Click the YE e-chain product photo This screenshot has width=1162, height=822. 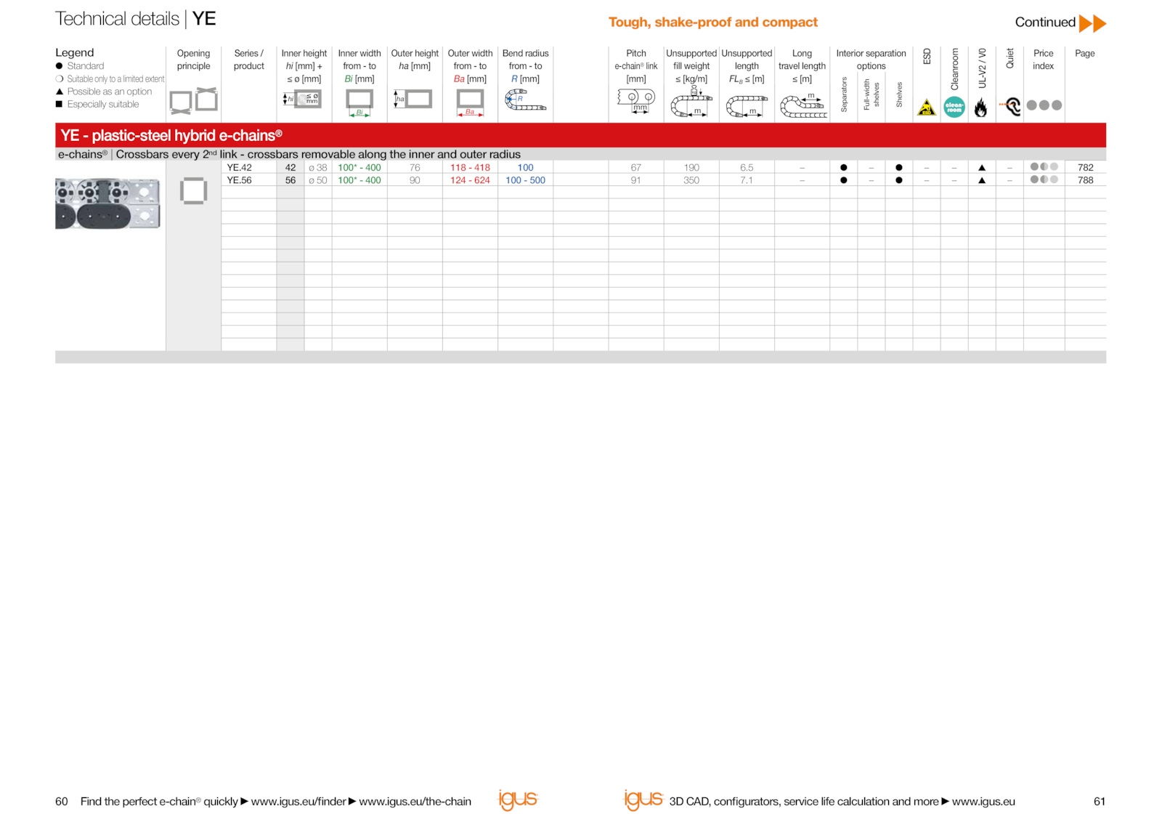pos(107,204)
